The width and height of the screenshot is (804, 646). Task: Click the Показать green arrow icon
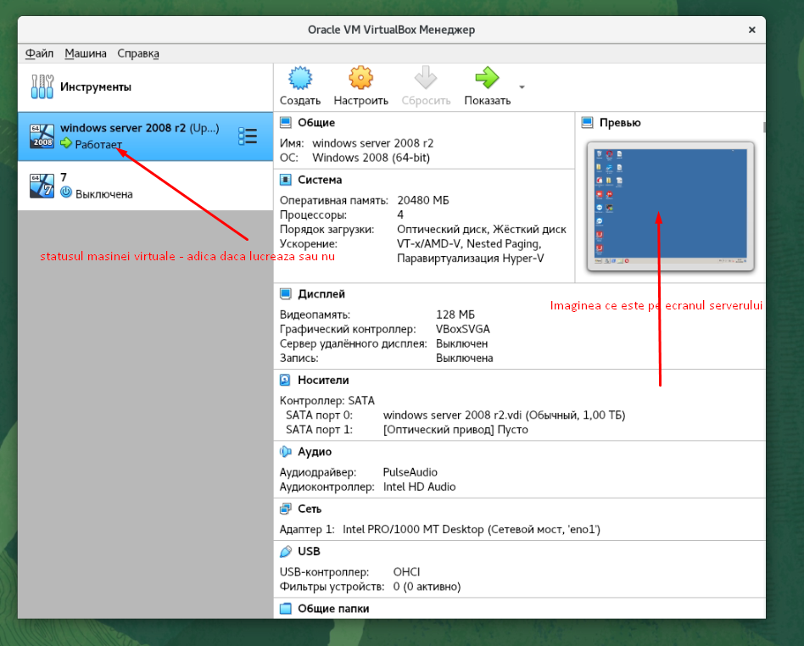coord(487,78)
